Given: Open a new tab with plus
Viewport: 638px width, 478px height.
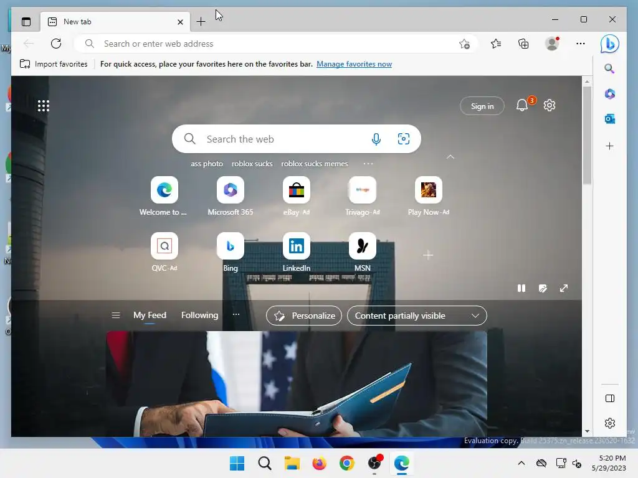Looking at the screenshot, I should (x=201, y=22).
